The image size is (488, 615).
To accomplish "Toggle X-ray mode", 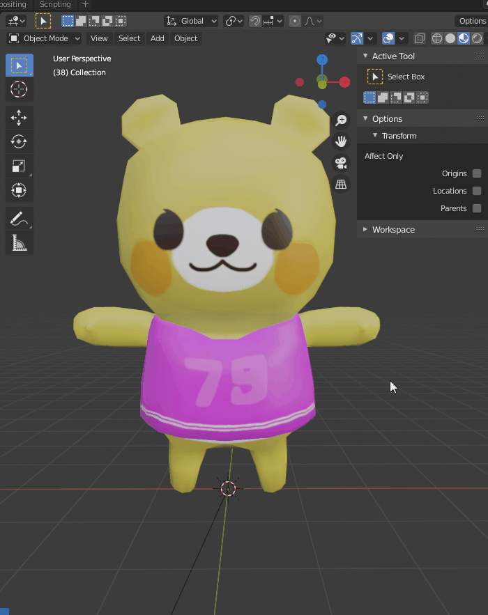I will tap(420, 38).
